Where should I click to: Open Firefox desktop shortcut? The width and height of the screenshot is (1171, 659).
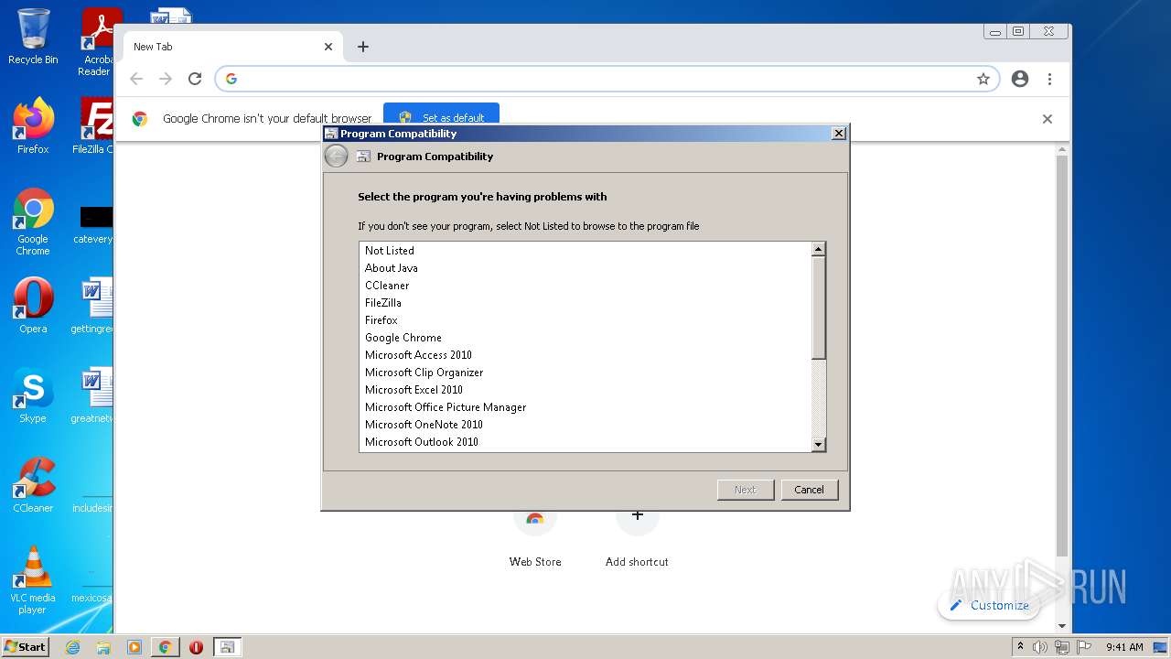pos(33,125)
